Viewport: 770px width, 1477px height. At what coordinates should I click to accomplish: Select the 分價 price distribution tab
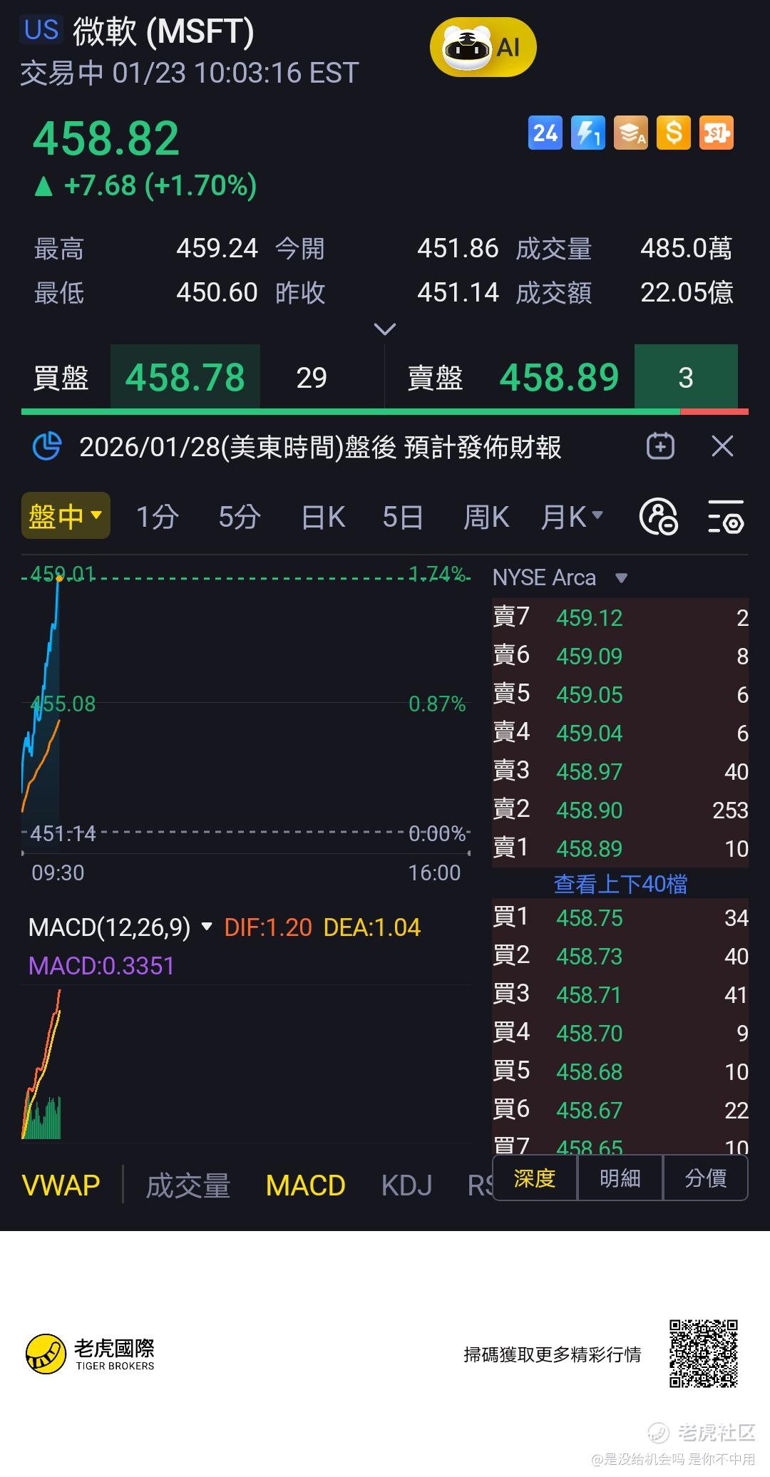click(x=706, y=1178)
